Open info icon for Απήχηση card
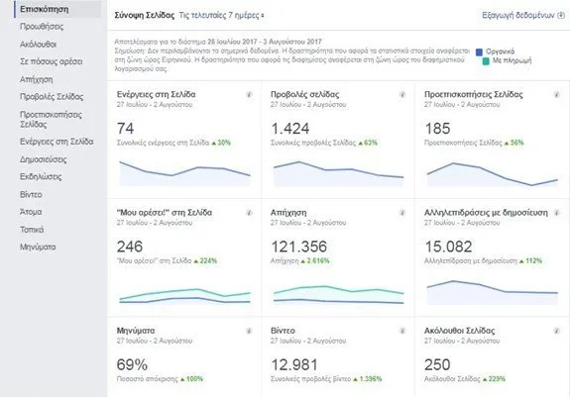Viewport: 570px width, 398px height. (402, 213)
